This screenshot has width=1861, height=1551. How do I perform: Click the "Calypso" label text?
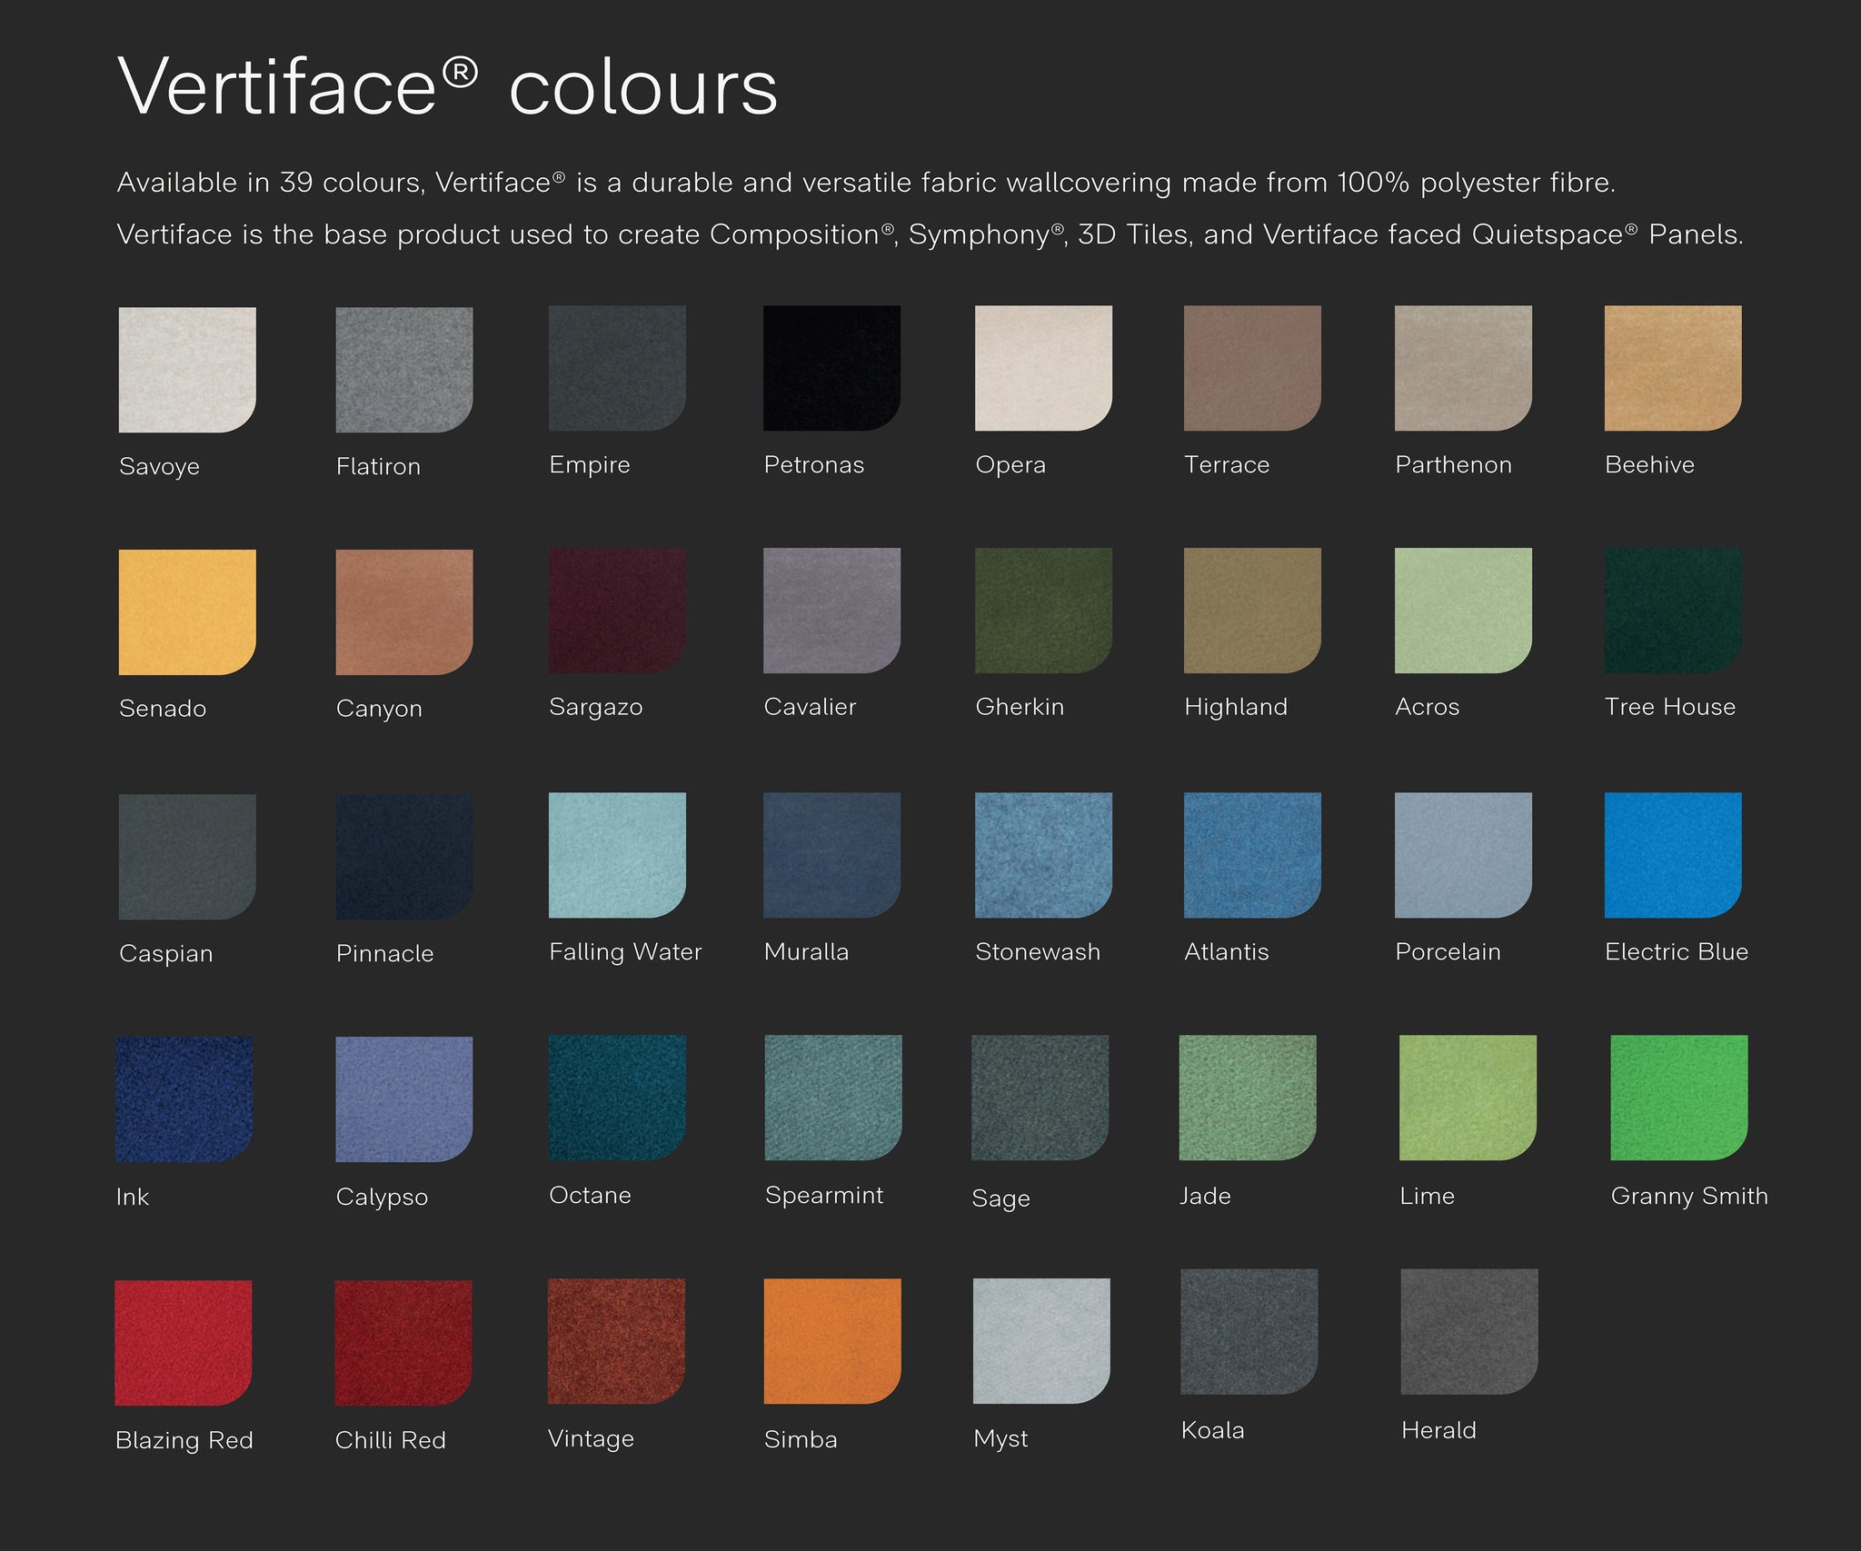[382, 1198]
